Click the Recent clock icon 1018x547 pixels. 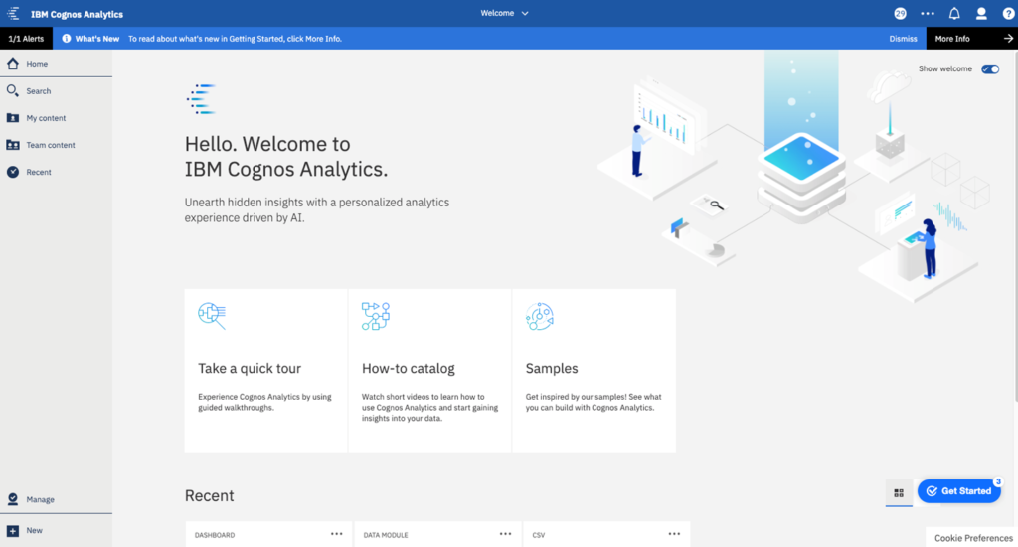pos(13,172)
